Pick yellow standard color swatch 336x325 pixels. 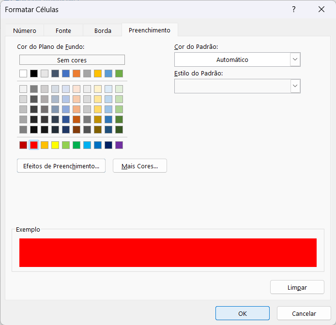point(55,145)
